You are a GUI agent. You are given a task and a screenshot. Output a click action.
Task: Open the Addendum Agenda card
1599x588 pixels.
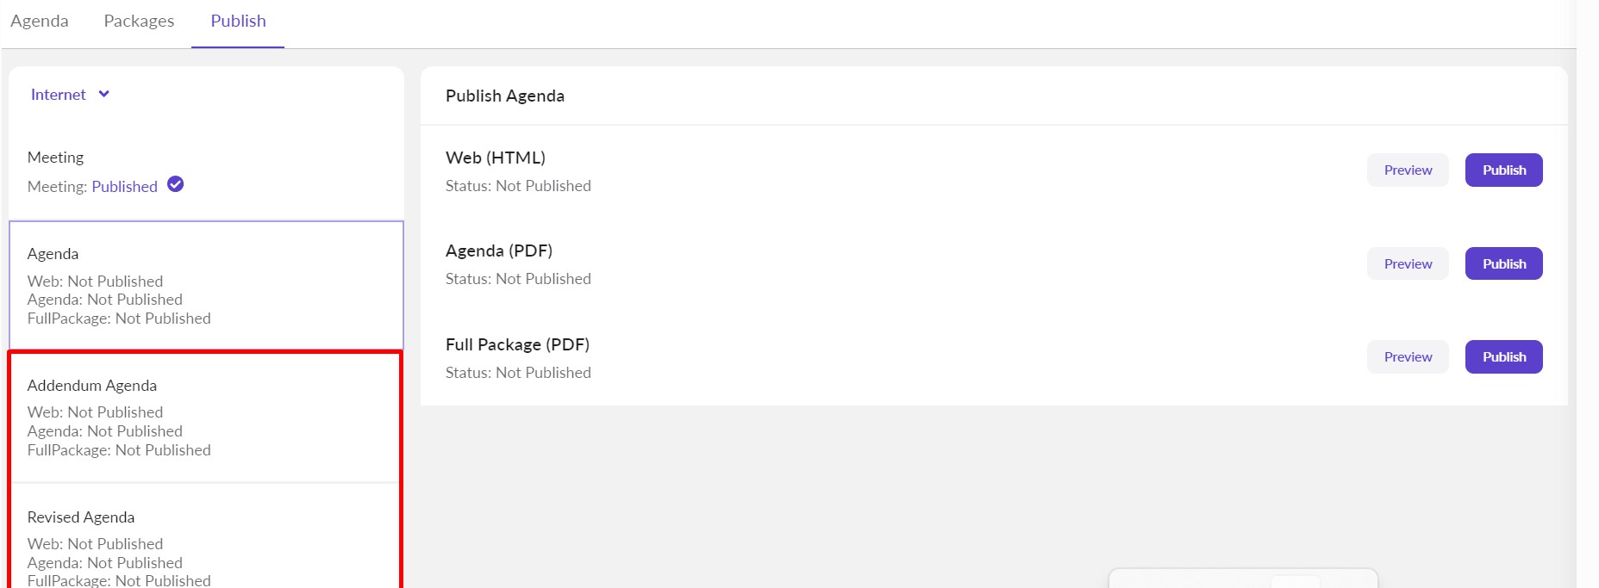tap(206, 417)
